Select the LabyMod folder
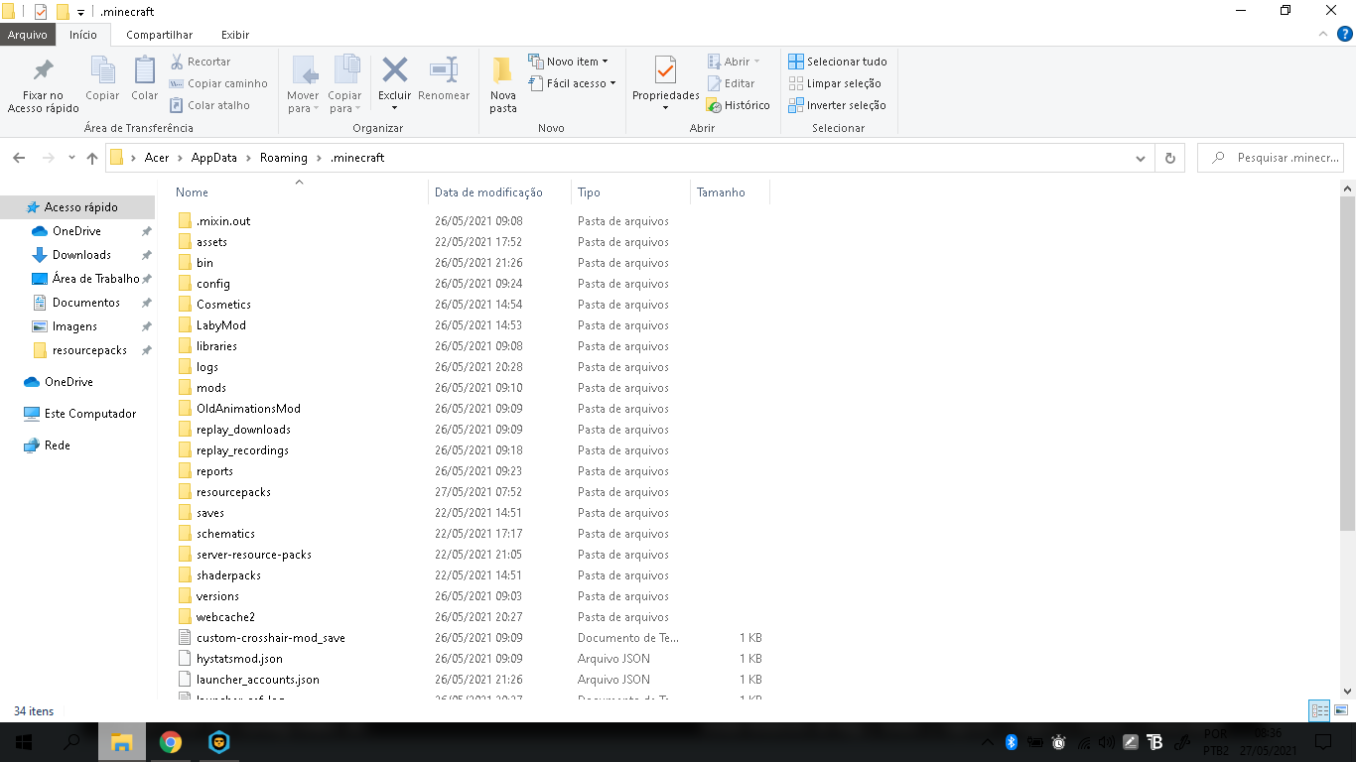This screenshot has height=762, width=1356. click(x=220, y=325)
